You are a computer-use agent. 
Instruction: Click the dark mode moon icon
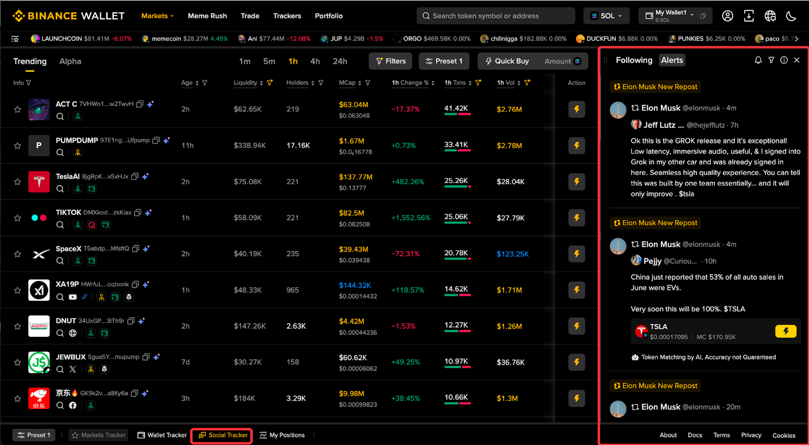[x=791, y=16]
